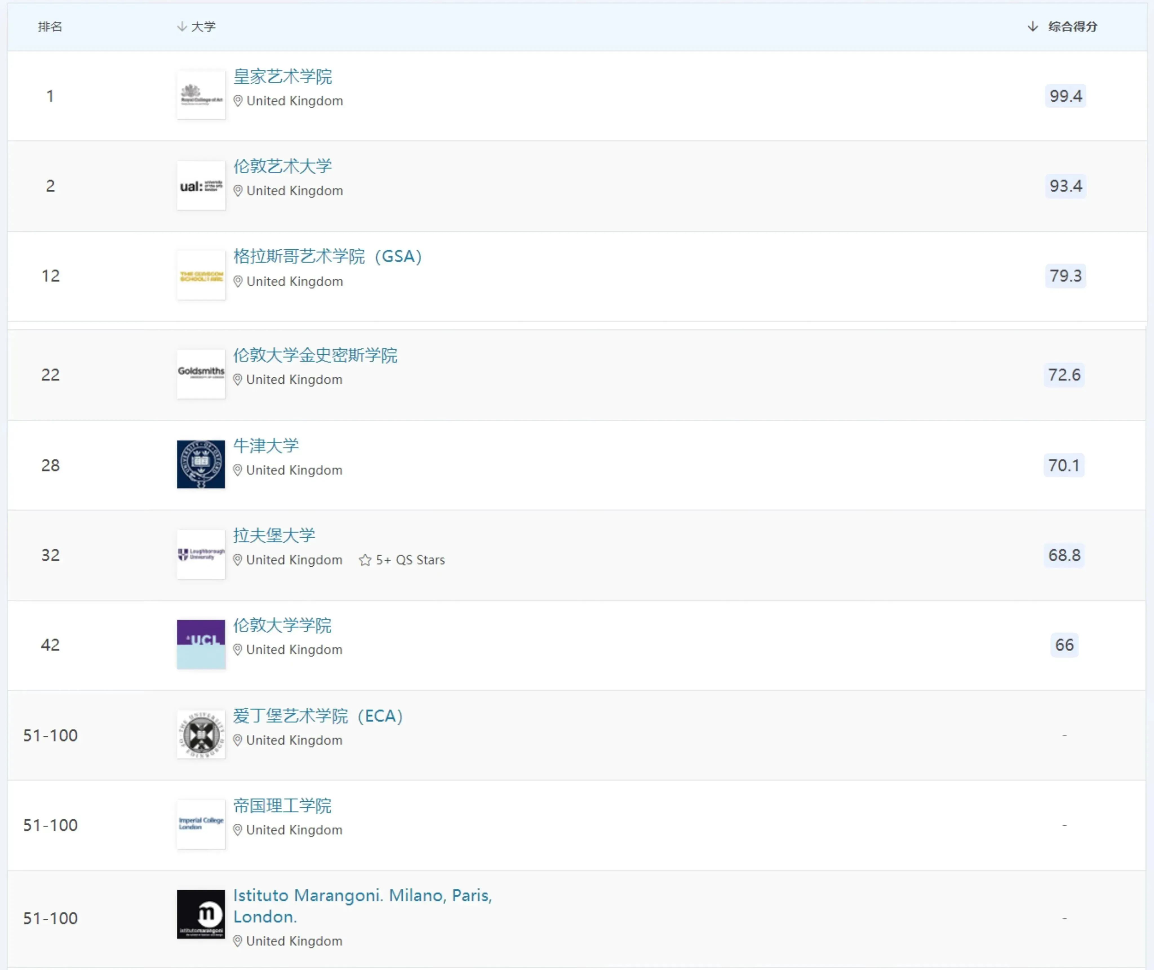
Task: Open 牛津大学 link
Action: 266,445
